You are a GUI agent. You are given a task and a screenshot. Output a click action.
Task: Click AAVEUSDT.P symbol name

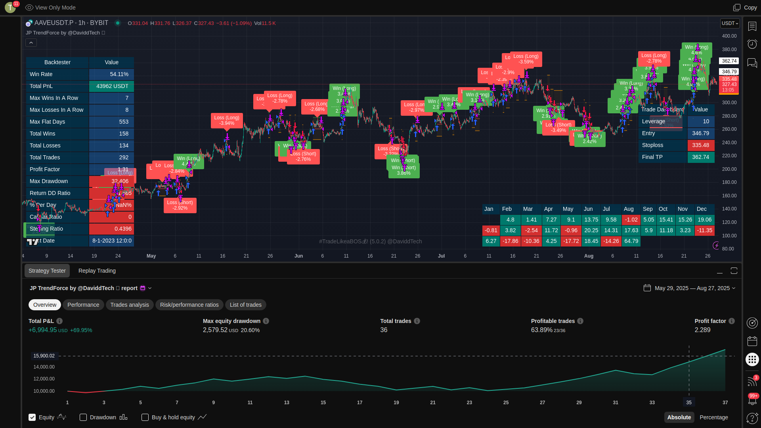54,23
